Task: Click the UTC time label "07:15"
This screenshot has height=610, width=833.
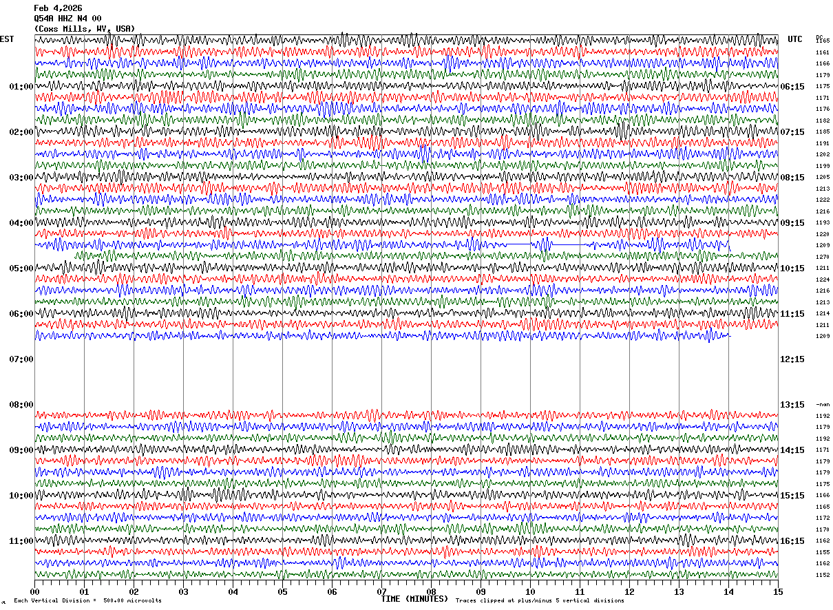Action: pyautogui.click(x=792, y=132)
